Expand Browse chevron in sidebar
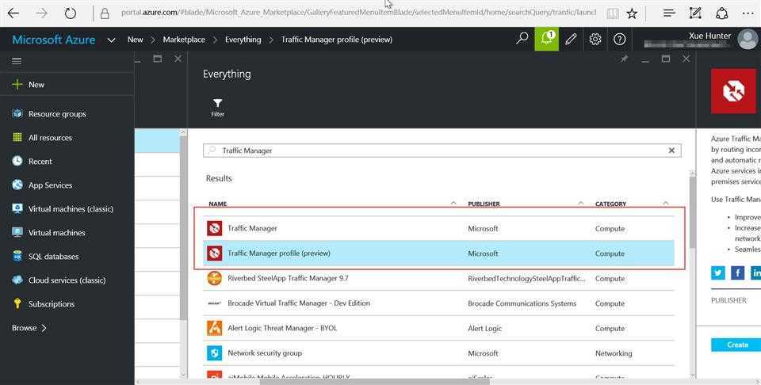The width and height of the screenshot is (761, 385). [x=44, y=328]
